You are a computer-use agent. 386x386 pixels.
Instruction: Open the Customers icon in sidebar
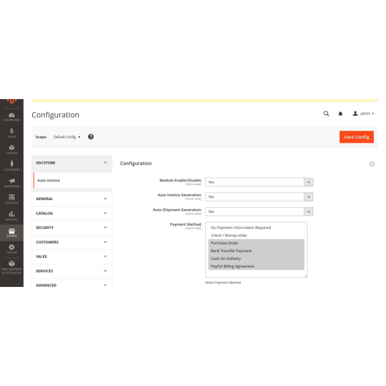[12, 165]
